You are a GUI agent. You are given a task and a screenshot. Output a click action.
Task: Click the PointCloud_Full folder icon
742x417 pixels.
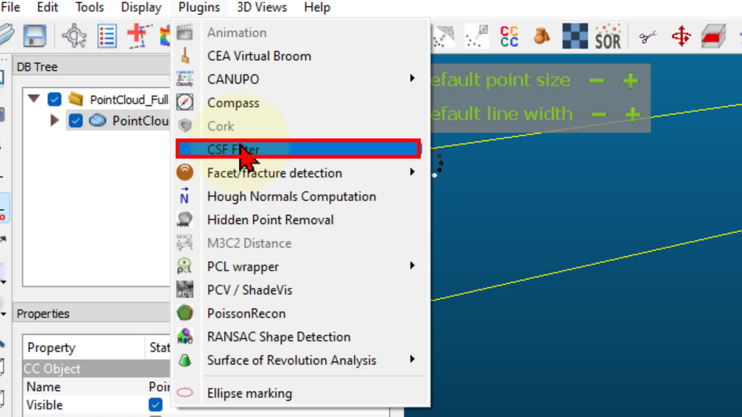tap(76, 99)
